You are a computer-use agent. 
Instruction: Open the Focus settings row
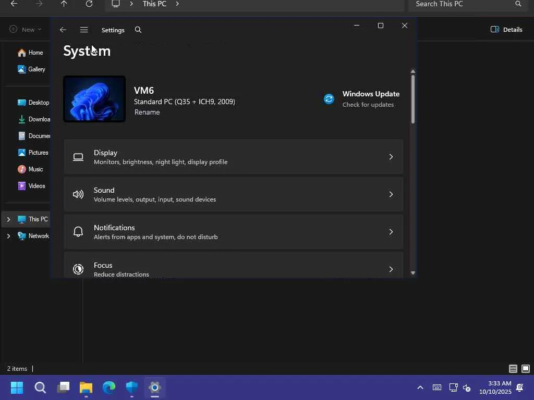point(233,265)
